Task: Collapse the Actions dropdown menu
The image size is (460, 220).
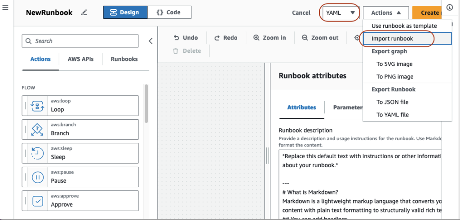Action: (386, 13)
